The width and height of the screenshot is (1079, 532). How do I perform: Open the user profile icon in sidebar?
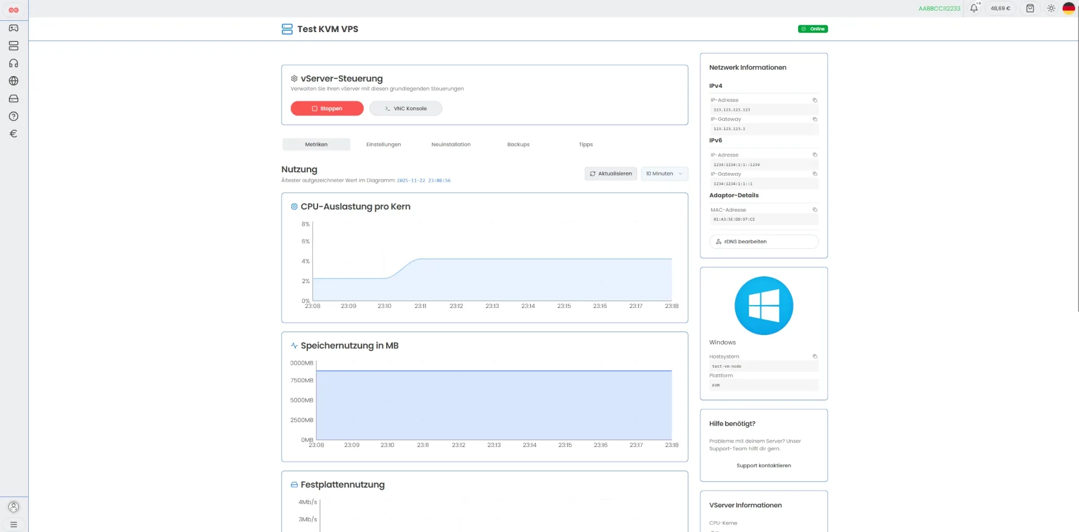pos(14,507)
